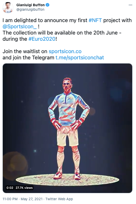Open the @SportsIcon_ mention

pos(20,27)
